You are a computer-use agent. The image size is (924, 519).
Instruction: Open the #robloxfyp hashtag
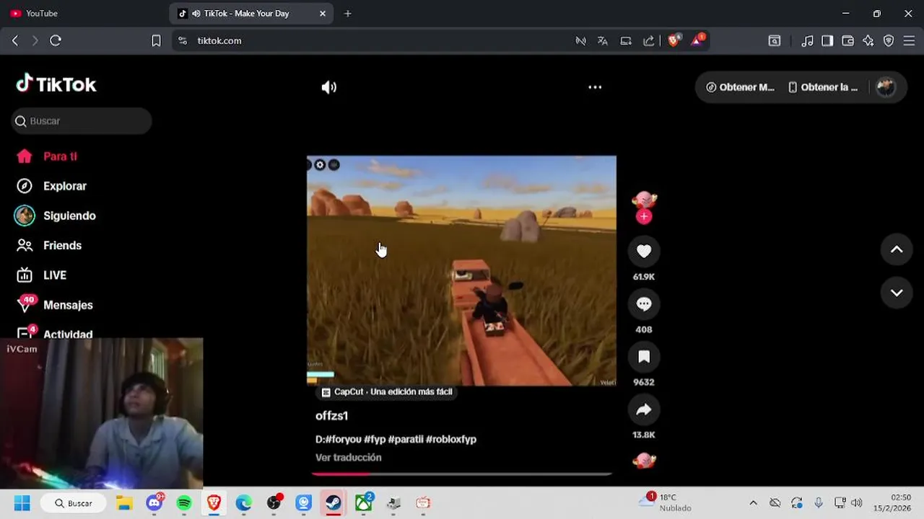451,439
